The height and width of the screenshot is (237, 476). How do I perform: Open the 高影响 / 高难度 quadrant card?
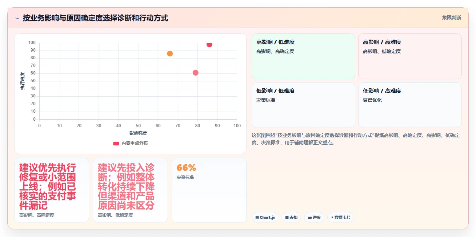point(410,56)
